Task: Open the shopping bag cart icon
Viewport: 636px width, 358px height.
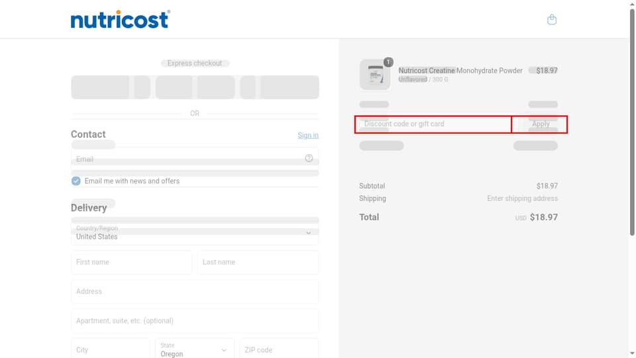Action: pos(552,19)
